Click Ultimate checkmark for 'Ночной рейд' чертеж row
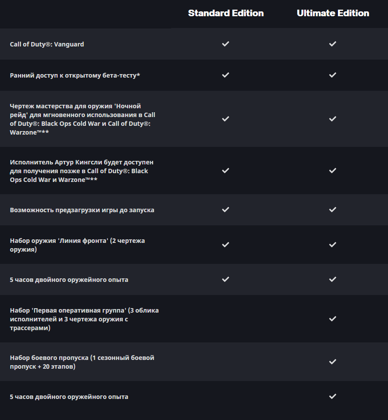 [x=333, y=119]
